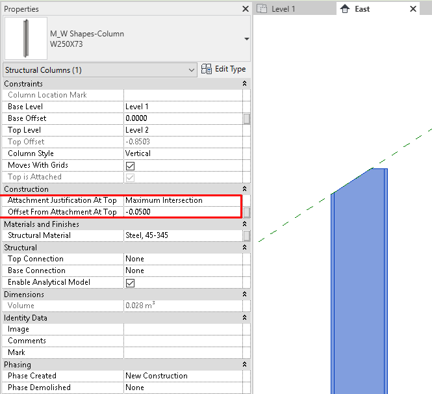Image resolution: width=432 pixels, height=394 pixels.
Task: Edit the Base Offset value 0.0000
Action: point(183,118)
